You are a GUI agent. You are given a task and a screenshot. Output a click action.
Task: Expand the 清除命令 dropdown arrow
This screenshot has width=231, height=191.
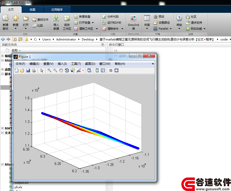point(122,29)
